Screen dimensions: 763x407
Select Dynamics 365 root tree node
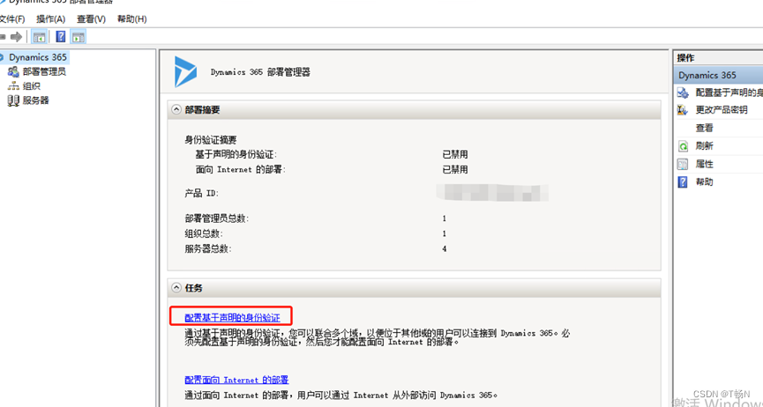click(37, 57)
